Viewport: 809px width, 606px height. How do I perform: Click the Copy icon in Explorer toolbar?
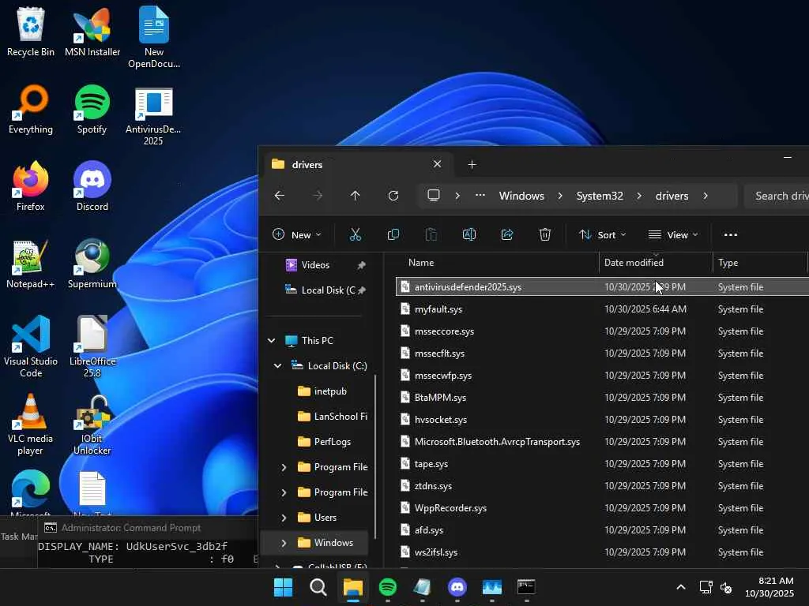393,234
